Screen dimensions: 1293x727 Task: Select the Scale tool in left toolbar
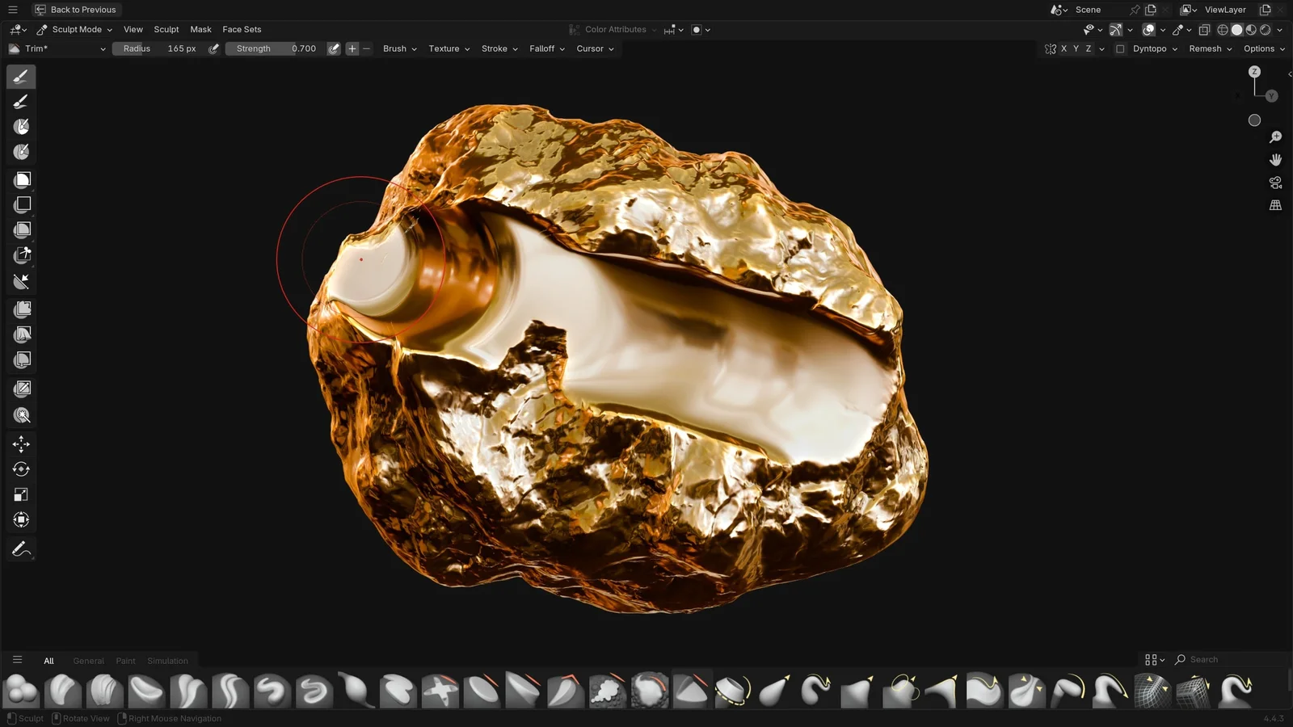(21, 494)
